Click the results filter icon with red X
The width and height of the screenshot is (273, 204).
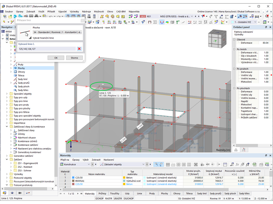[203, 16]
